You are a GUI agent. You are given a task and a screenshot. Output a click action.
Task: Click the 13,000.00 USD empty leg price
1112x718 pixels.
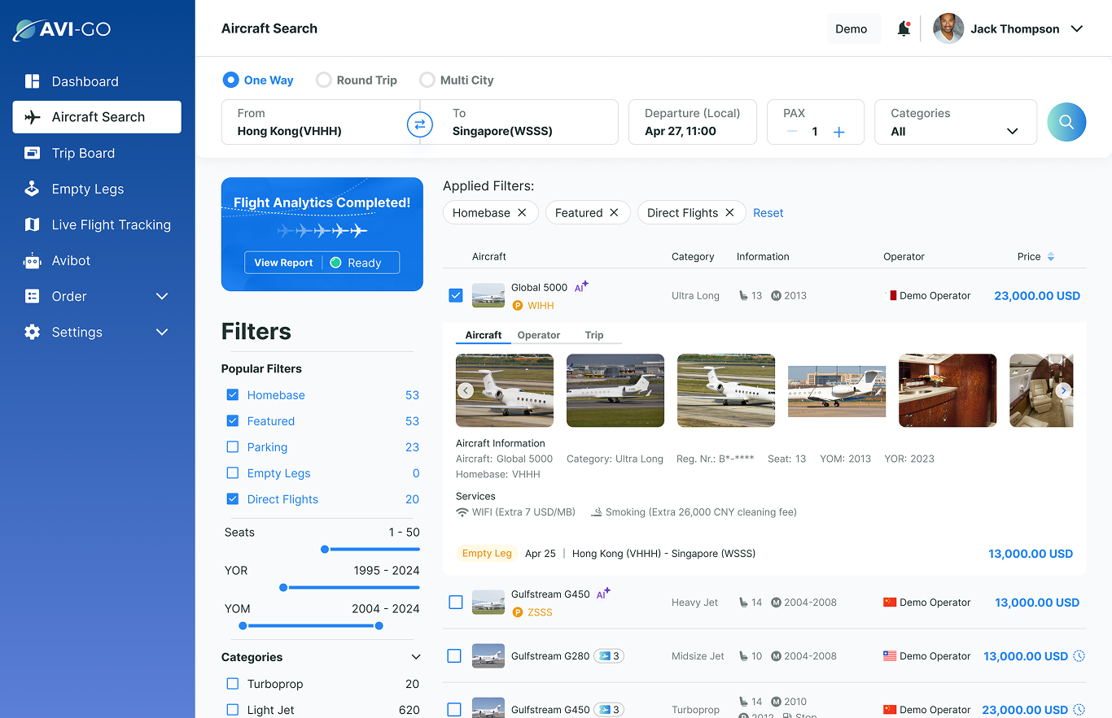[1031, 554]
